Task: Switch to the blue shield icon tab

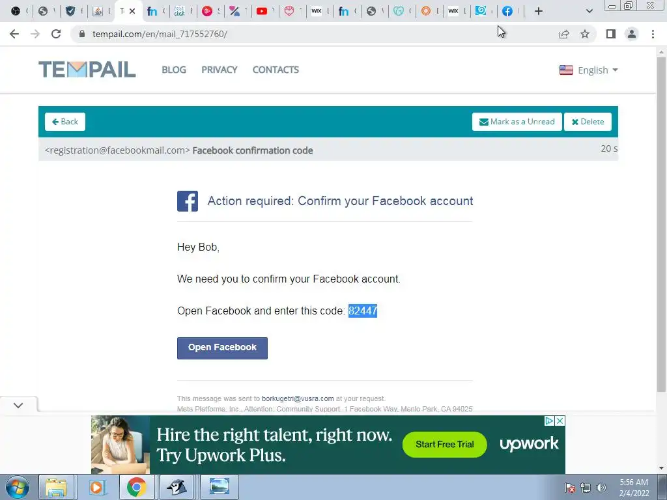Action: (70, 11)
